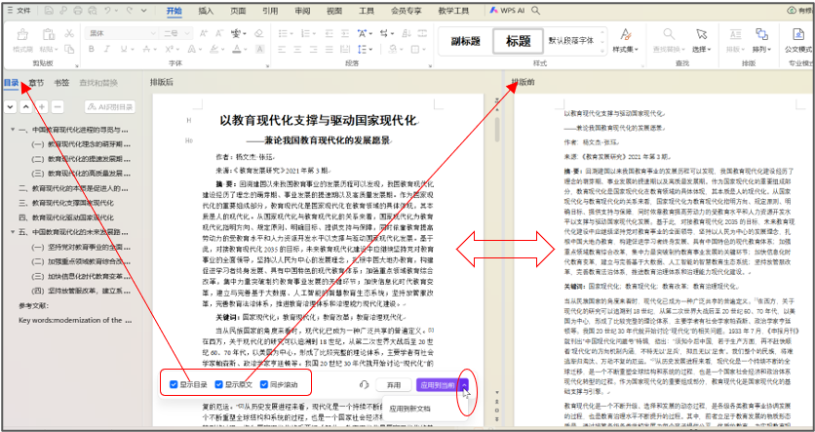Image resolution: width=815 pixels, height=432 pixels.
Task: Click the search magnifier beside WPS AI
Action: tap(535, 11)
